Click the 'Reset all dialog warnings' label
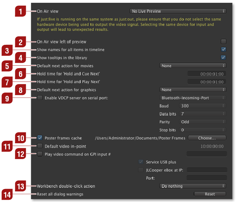Screen dimensions: 236x202 tap(60, 194)
